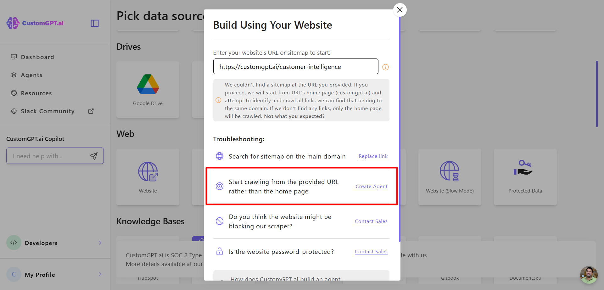Click the 'Drives' section heading
Viewport: 604px width, 290px height.
[129, 47]
